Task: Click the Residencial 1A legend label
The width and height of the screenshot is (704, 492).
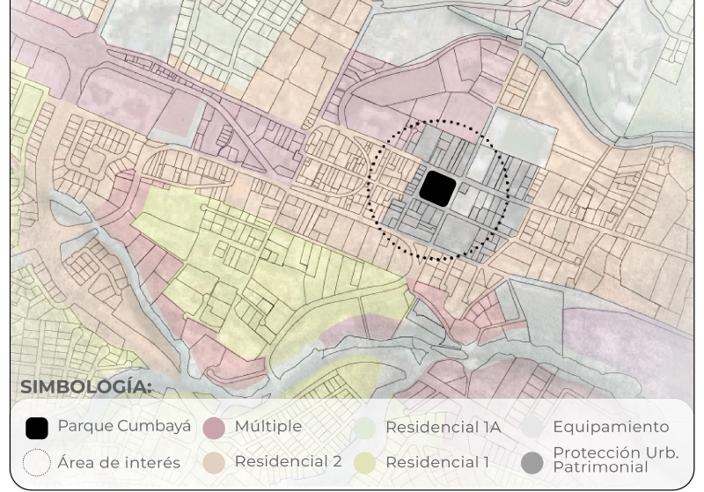Action: [443, 427]
